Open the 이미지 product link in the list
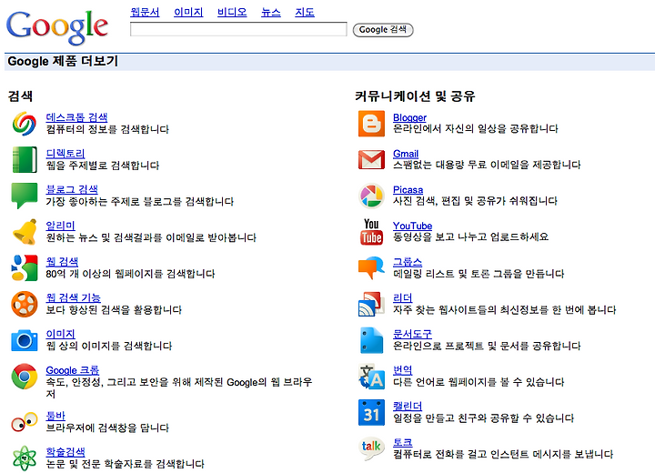The height and width of the screenshot is (473, 655). point(61,334)
